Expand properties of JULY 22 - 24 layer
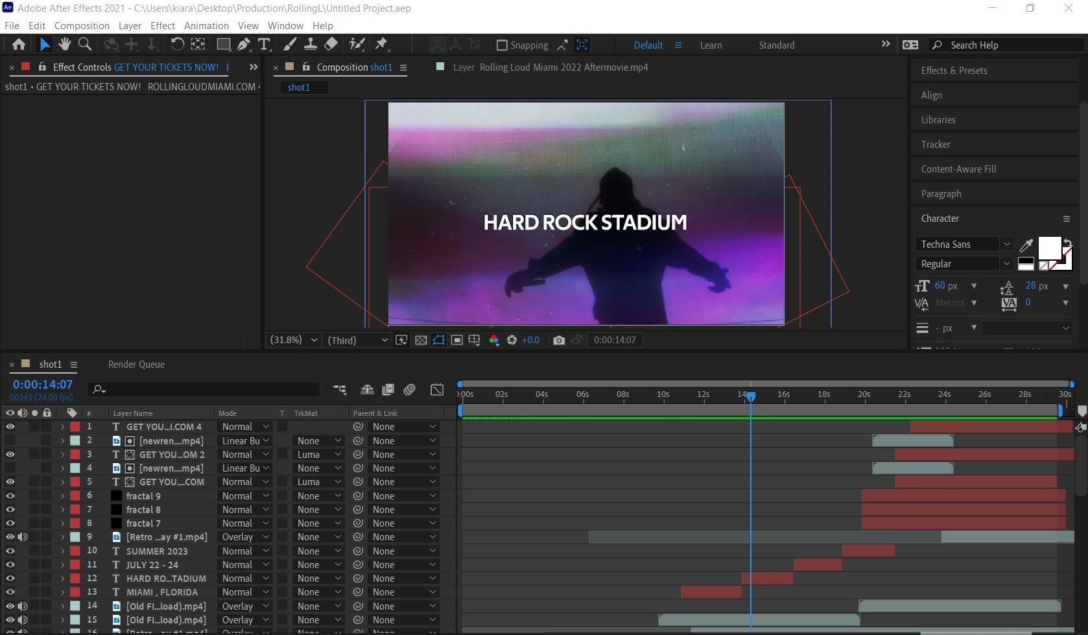Screen dimensions: 1088x635 (x=62, y=565)
